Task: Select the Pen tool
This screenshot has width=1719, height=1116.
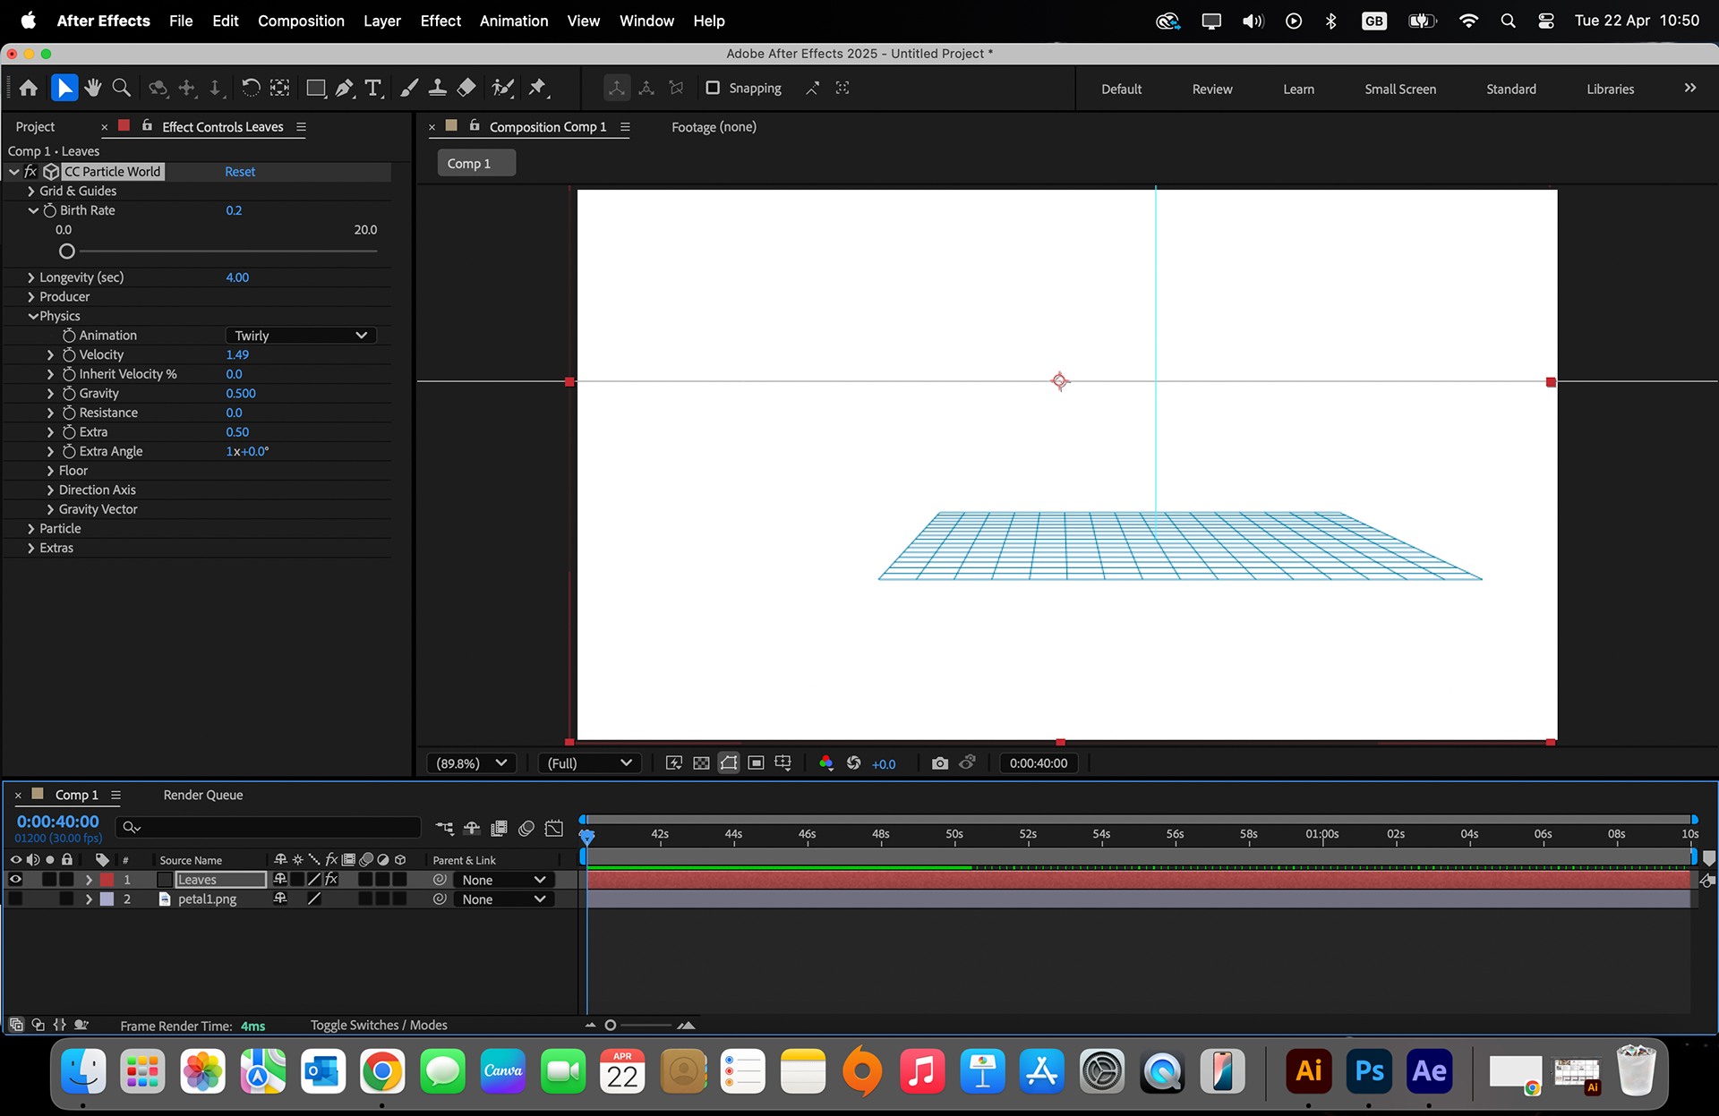Action: tap(345, 88)
